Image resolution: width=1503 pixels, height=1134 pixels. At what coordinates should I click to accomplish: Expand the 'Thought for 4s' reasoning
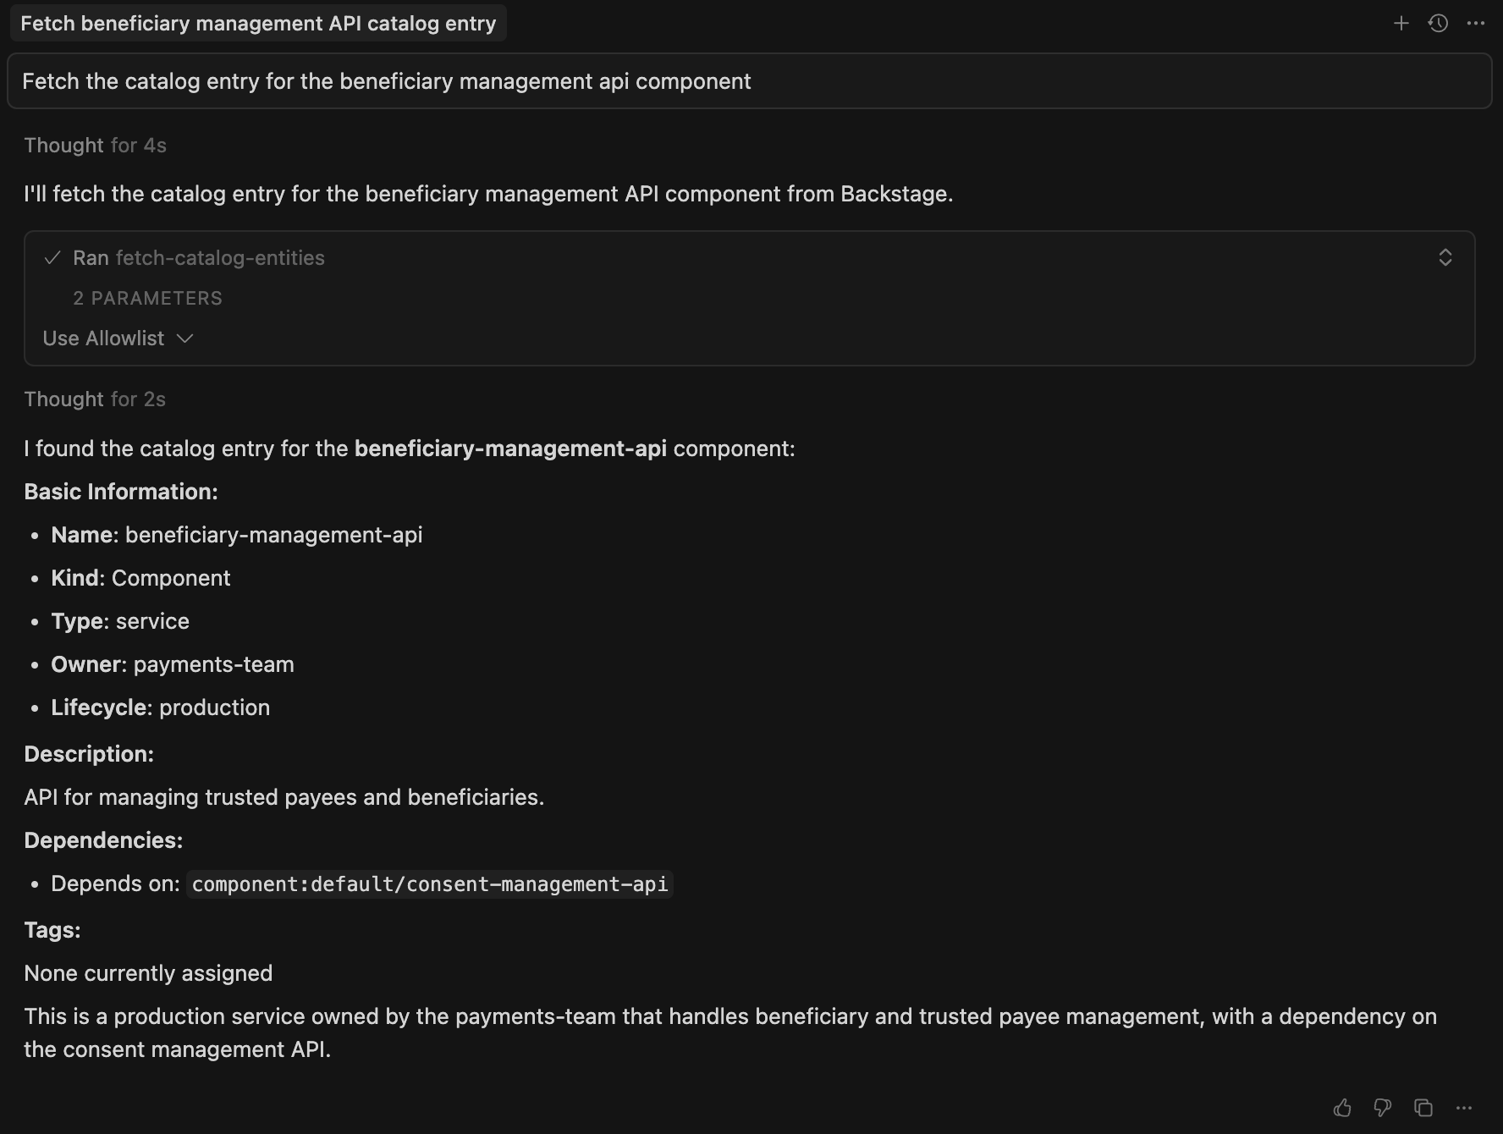[x=95, y=145]
